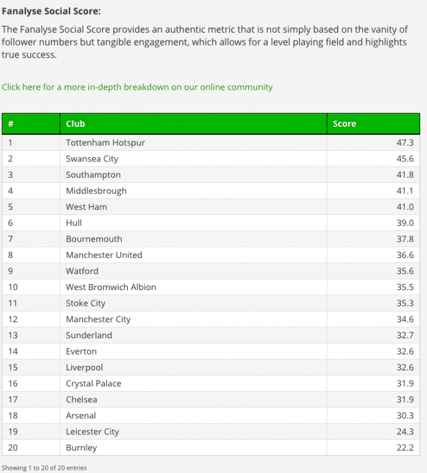Select the Burnley row at rank 20
Screen dimensions: 427x473
click(x=210, y=448)
